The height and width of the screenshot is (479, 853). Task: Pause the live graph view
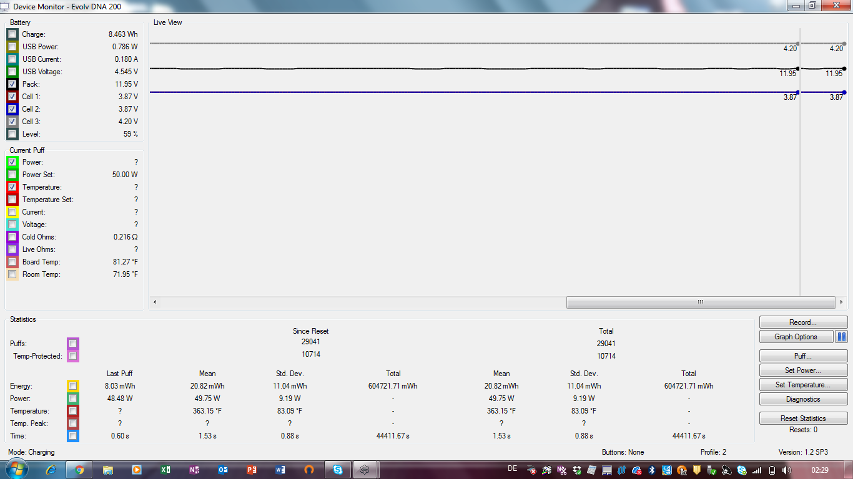[841, 337]
